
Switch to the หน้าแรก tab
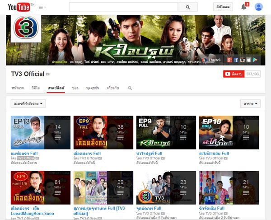pos(18,88)
